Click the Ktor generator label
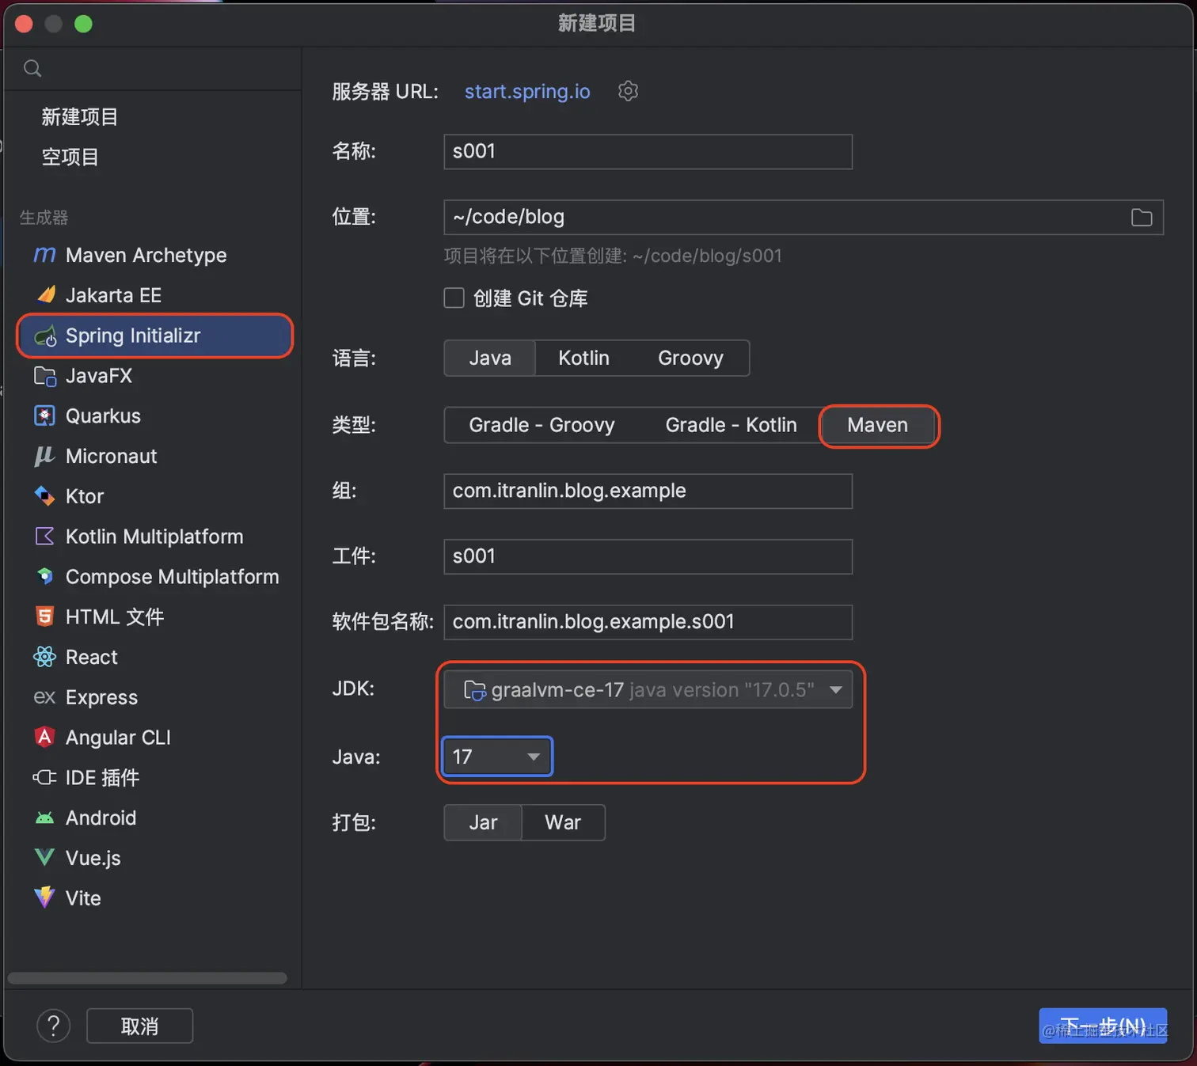Screen dimensions: 1197x1066 (85, 496)
